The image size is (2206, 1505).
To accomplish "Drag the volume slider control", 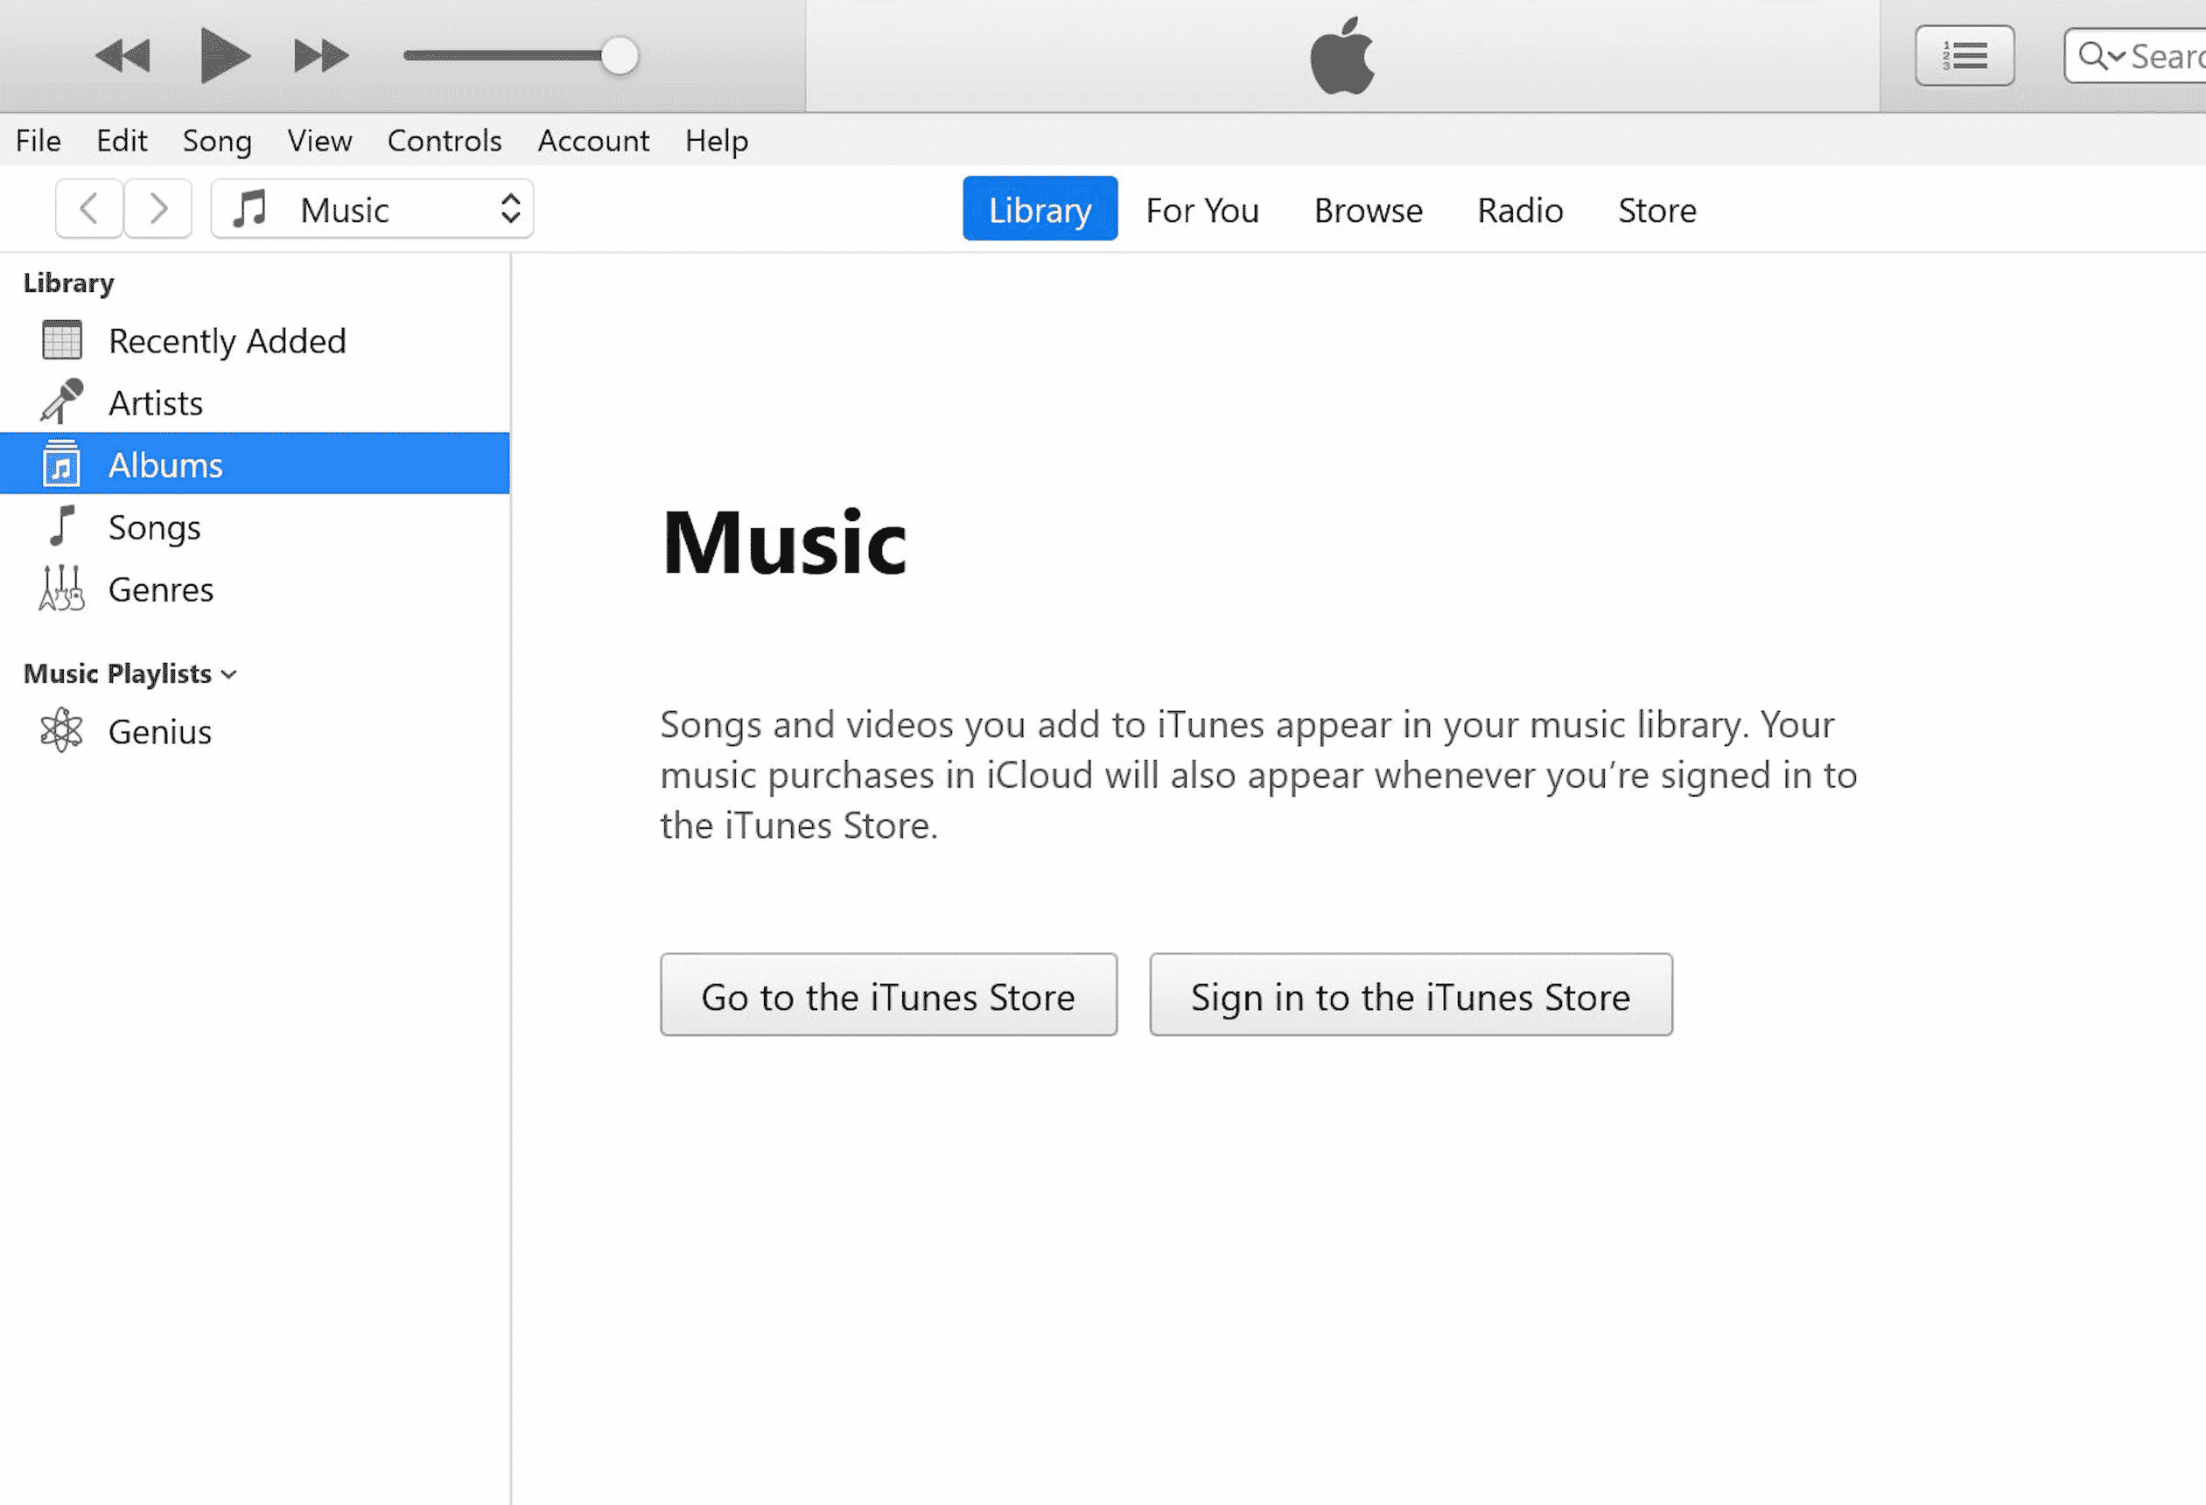I will click(620, 55).
